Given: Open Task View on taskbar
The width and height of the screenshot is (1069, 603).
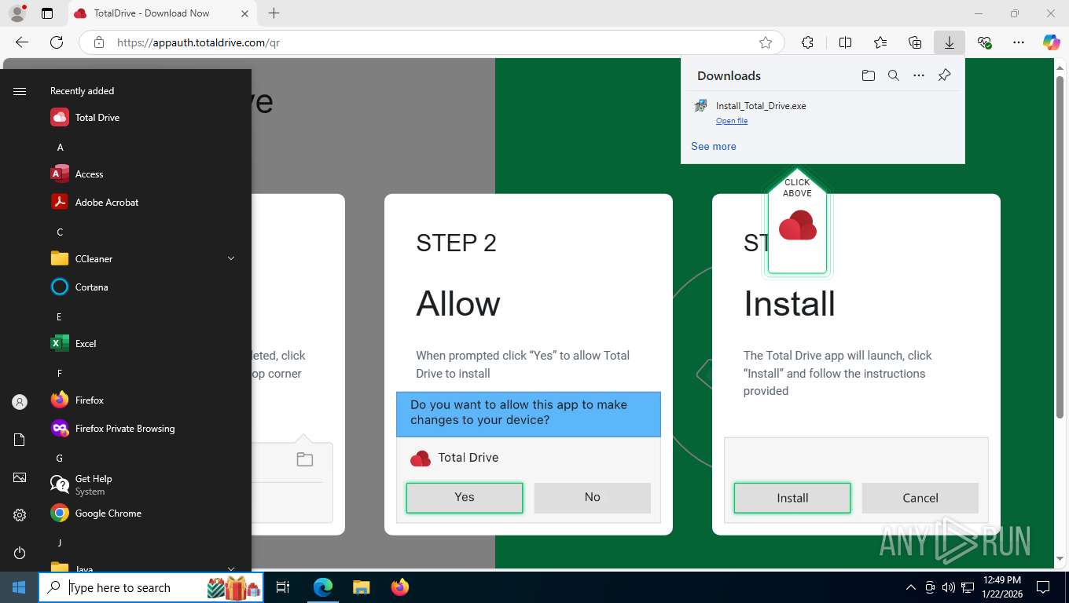Looking at the screenshot, I should click(284, 587).
